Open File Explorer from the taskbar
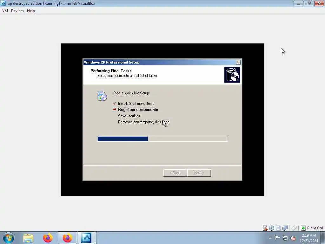This screenshot has height=244, width=325. (28, 238)
